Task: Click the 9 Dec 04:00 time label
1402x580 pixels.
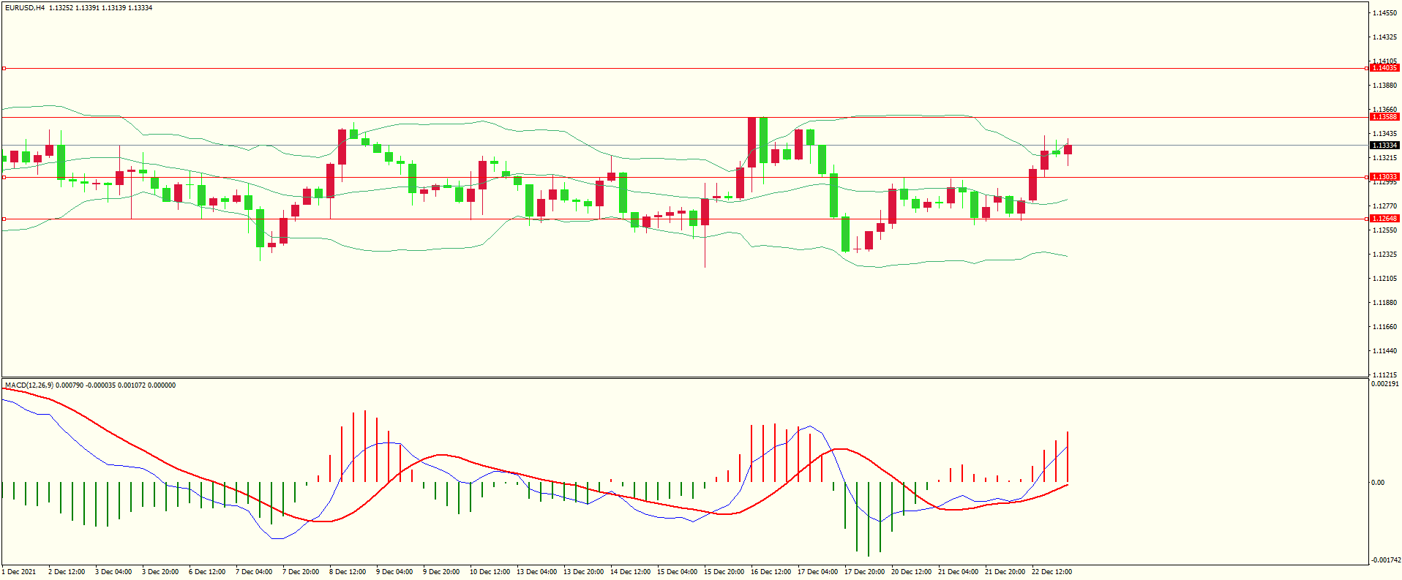Action: tap(394, 572)
